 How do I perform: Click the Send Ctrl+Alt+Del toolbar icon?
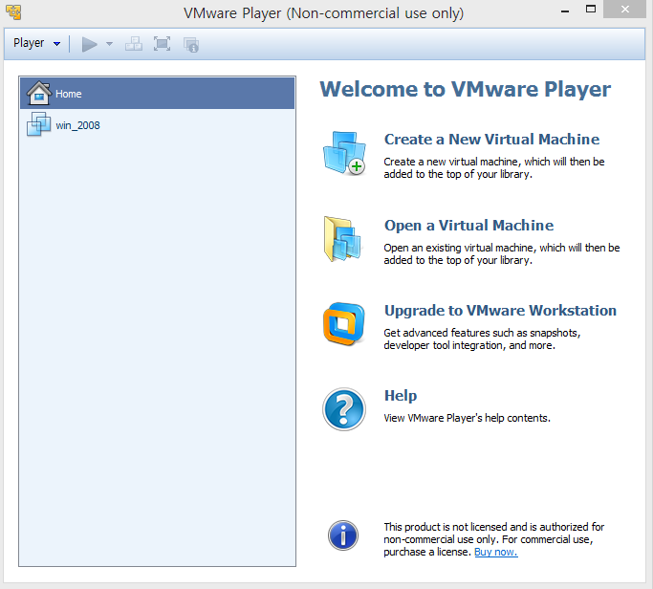pos(134,44)
